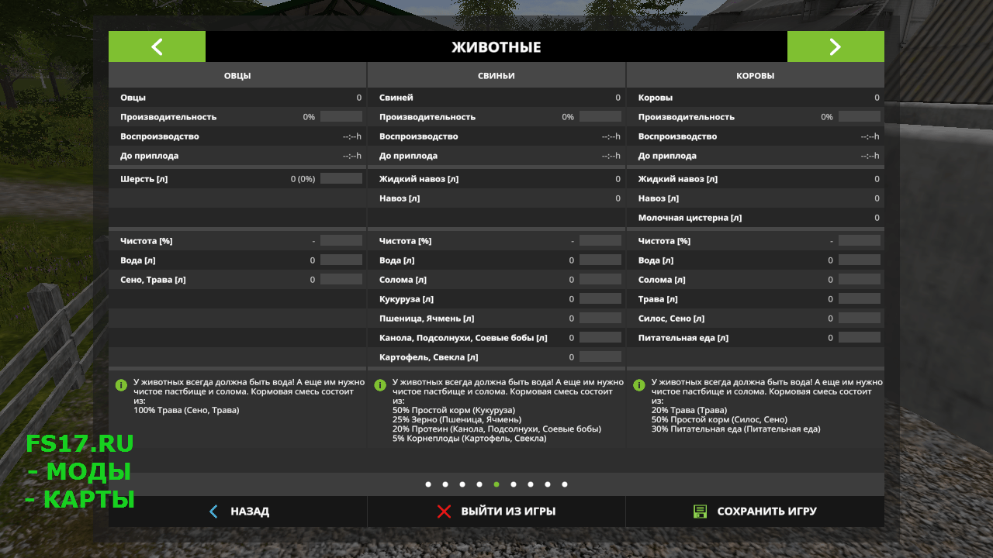Click pigs Солома [л] bar
The height and width of the screenshot is (558, 993).
click(600, 279)
